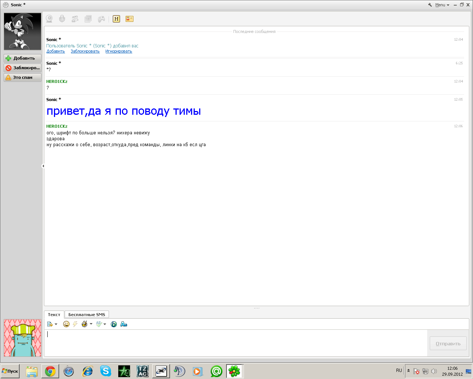This screenshot has height=379, width=473.
Task: Switch to the Бесплатные SMS tab
Action: pos(87,315)
